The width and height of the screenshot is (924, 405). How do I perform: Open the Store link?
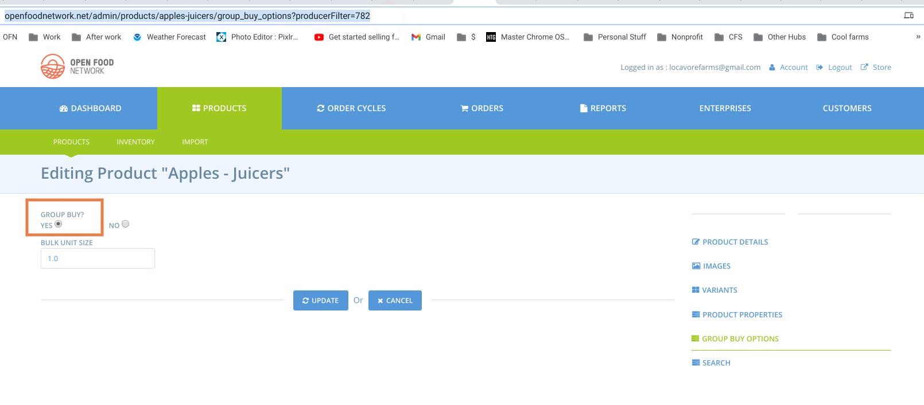[x=876, y=67]
